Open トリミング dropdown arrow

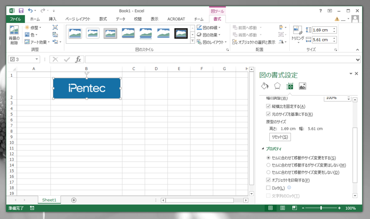click(x=298, y=43)
